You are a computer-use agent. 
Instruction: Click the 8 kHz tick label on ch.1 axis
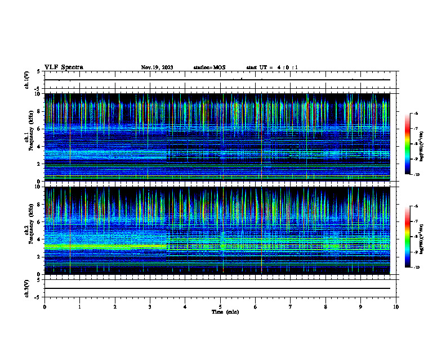39,111
